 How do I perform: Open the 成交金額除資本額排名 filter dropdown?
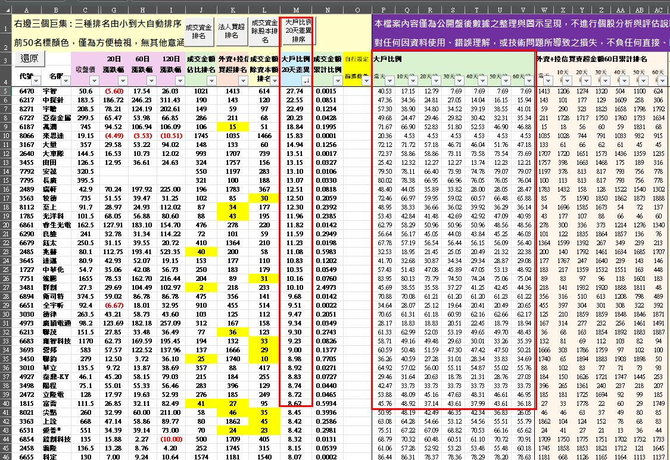(275, 80)
